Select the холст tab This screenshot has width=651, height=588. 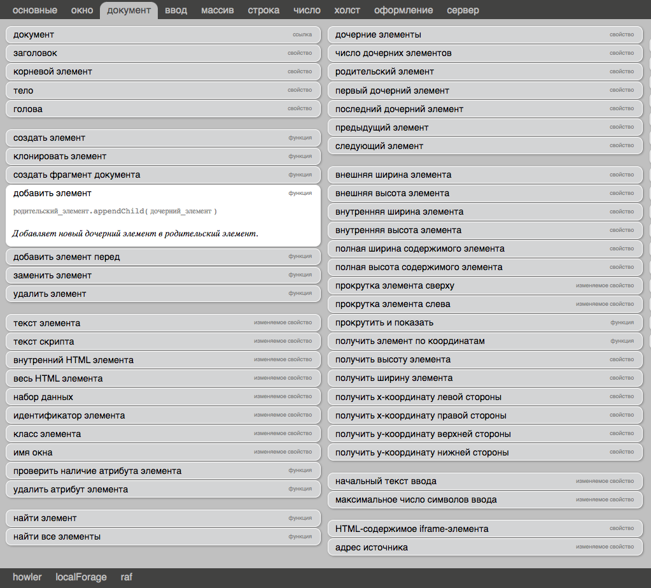[x=347, y=10]
